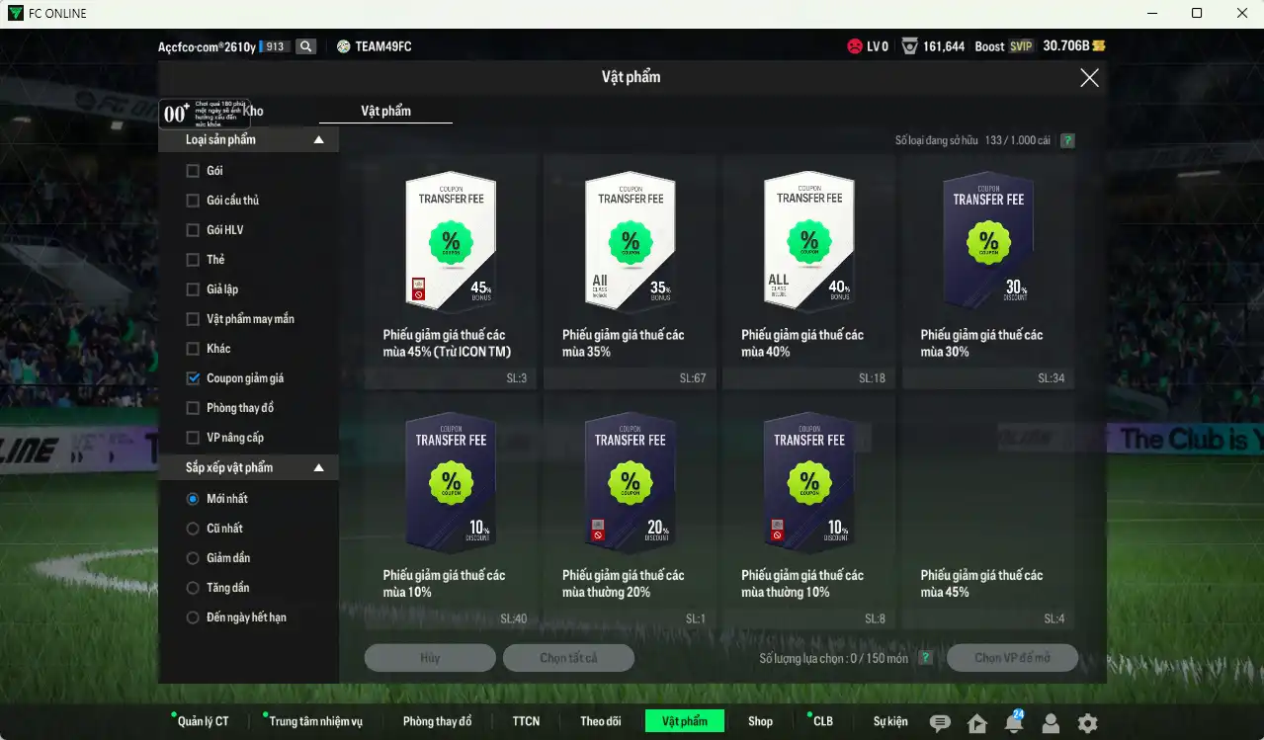Switch to the Vật phẩm tab
This screenshot has width=1264, height=740.
point(385,111)
